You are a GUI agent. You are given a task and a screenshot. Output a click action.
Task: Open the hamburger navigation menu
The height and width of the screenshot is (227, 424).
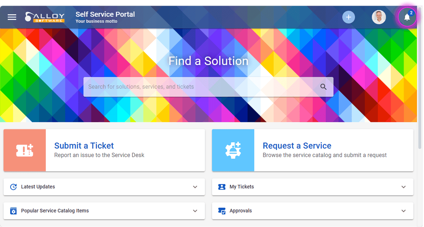pos(12,17)
